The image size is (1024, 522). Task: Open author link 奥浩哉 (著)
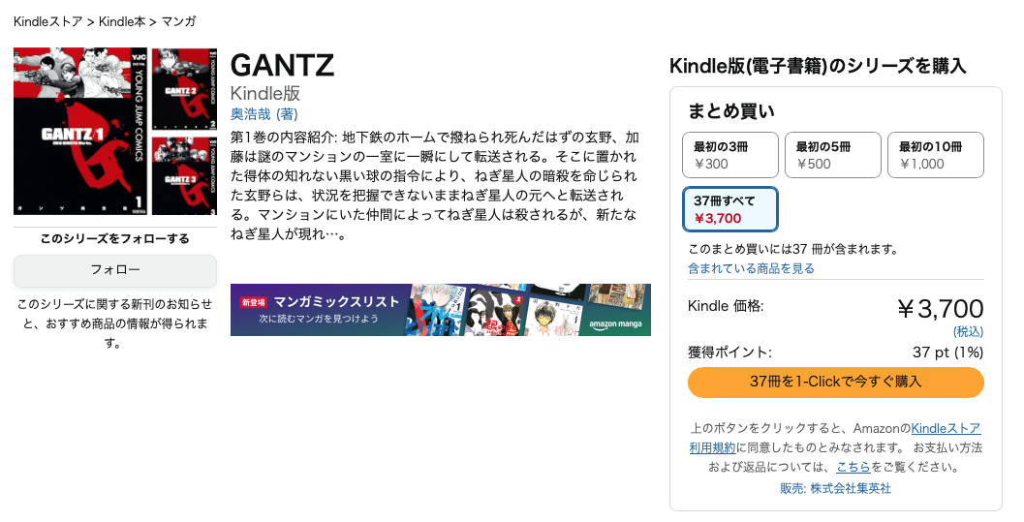(264, 114)
